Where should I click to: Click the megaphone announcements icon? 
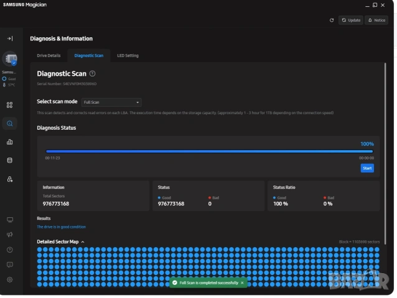tap(9, 235)
